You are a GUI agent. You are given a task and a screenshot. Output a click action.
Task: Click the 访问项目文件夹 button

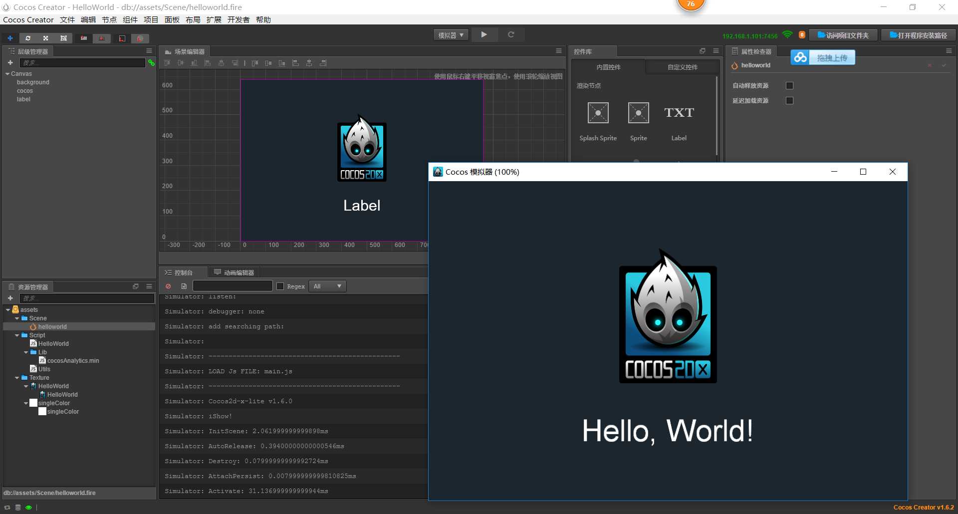pyautogui.click(x=843, y=35)
